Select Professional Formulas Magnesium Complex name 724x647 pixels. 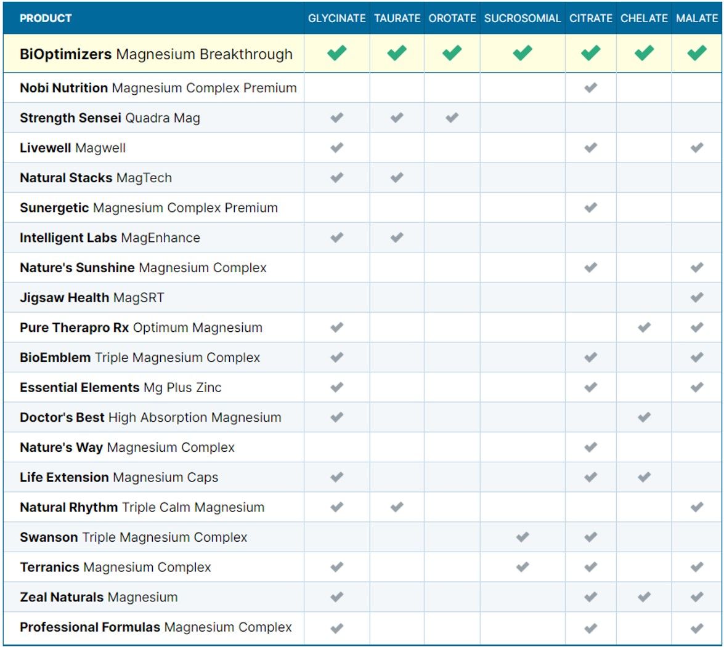point(156,627)
